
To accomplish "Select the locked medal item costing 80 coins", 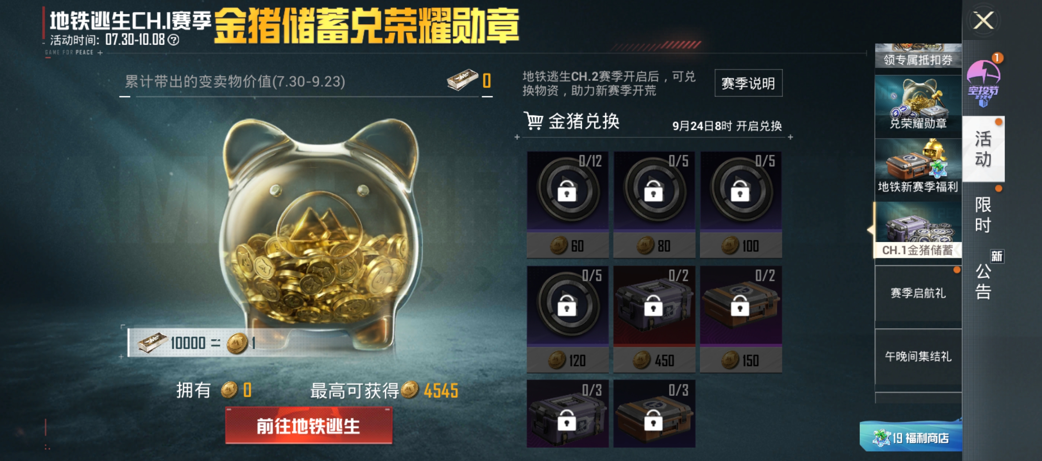I will (654, 205).
